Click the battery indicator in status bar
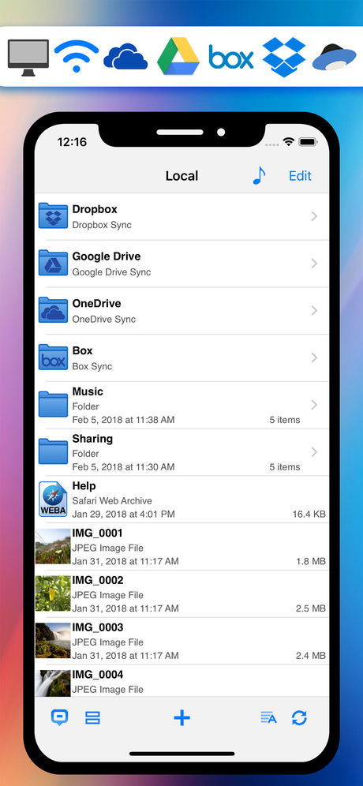The width and height of the screenshot is (363, 786). pos(307,142)
